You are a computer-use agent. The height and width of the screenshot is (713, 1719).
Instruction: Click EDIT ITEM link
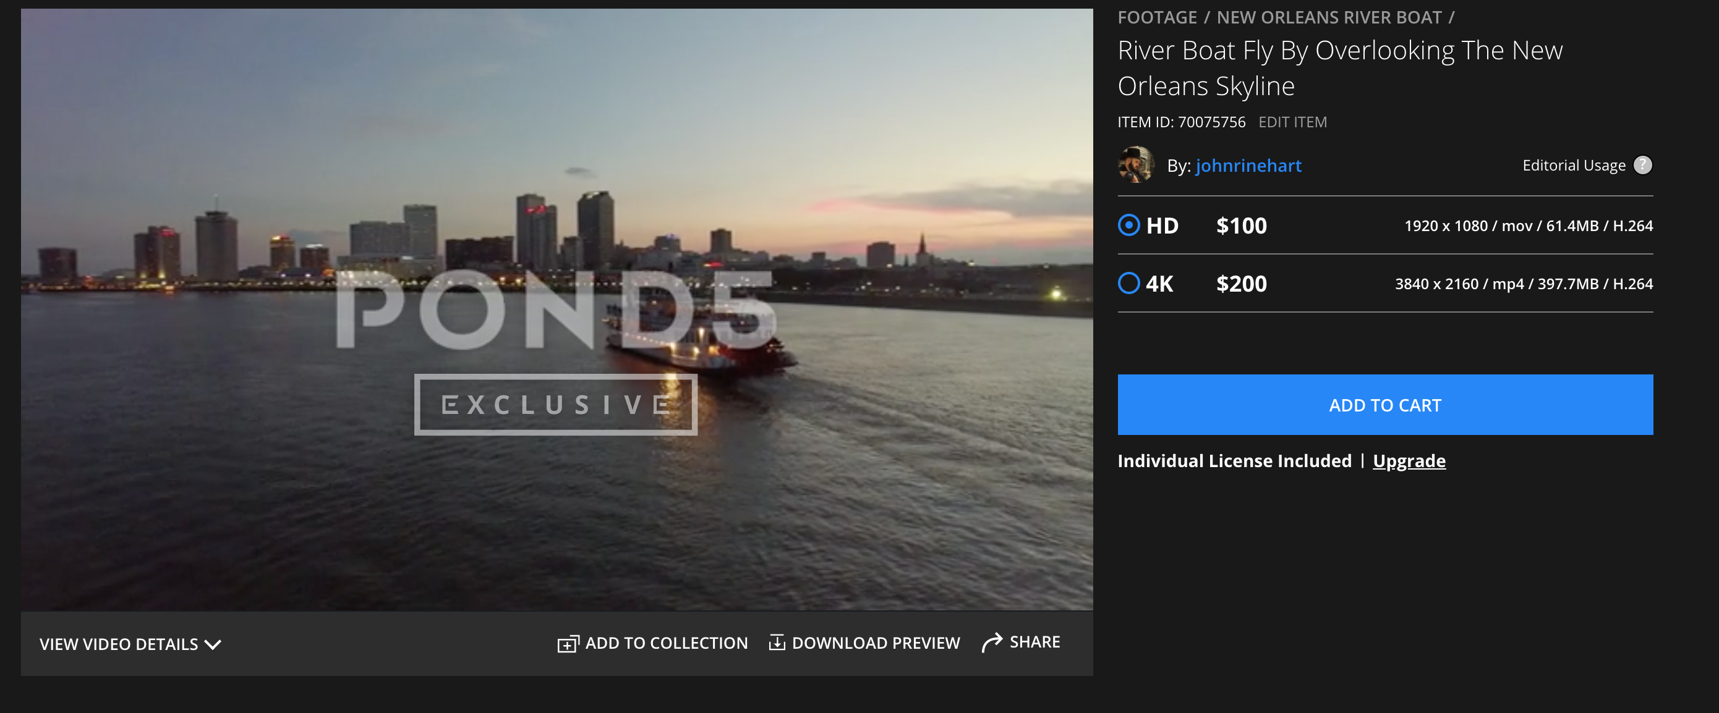point(1292,122)
